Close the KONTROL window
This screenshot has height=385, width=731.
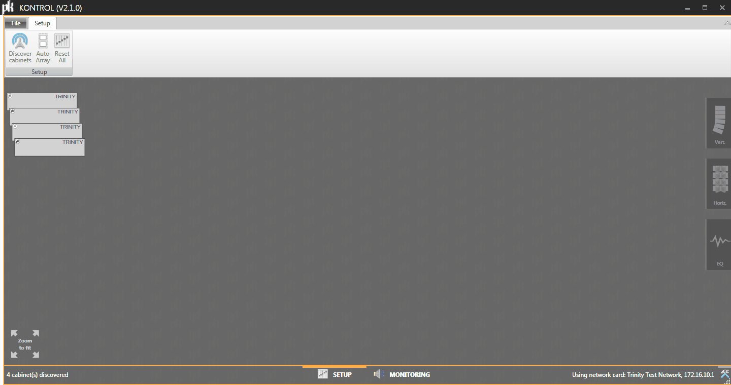coord(722,8)
